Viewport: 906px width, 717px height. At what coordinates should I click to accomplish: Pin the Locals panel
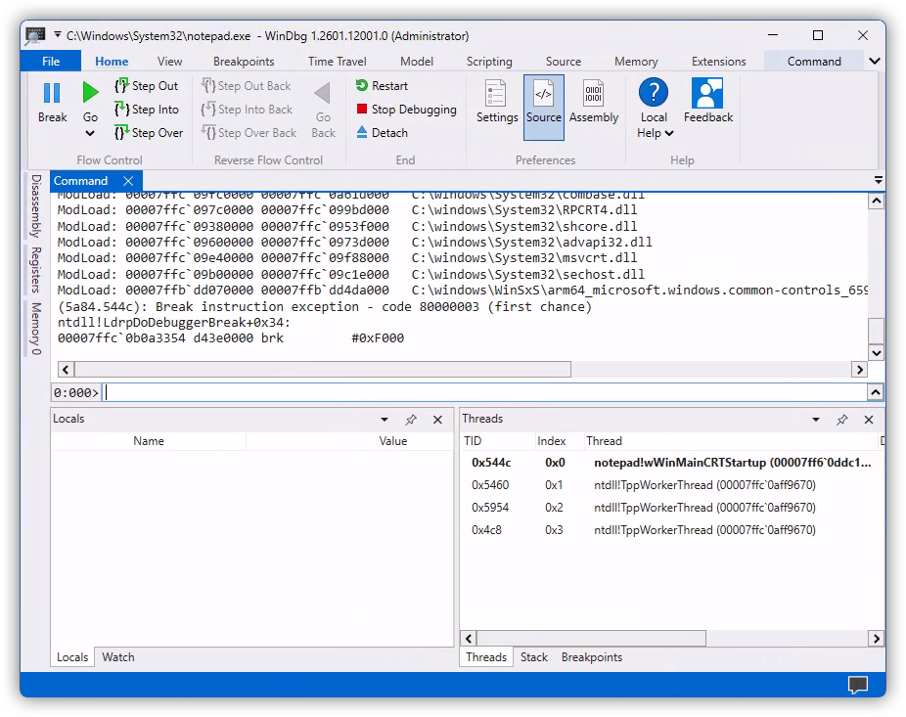coord(411,420)
